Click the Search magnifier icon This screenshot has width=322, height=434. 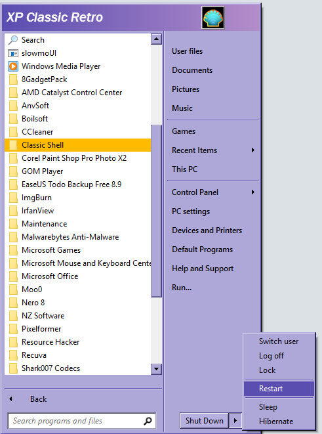[x=13, y=40]
